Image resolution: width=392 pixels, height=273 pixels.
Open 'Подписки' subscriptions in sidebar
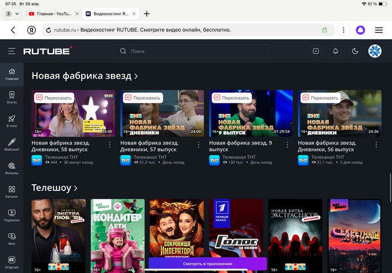coord(12,215)
